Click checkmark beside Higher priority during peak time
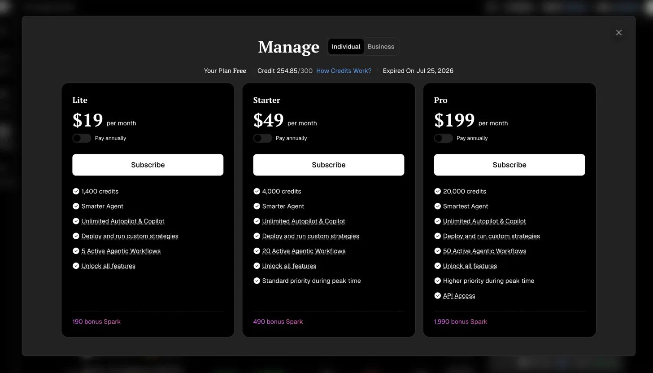 (437, 281)
